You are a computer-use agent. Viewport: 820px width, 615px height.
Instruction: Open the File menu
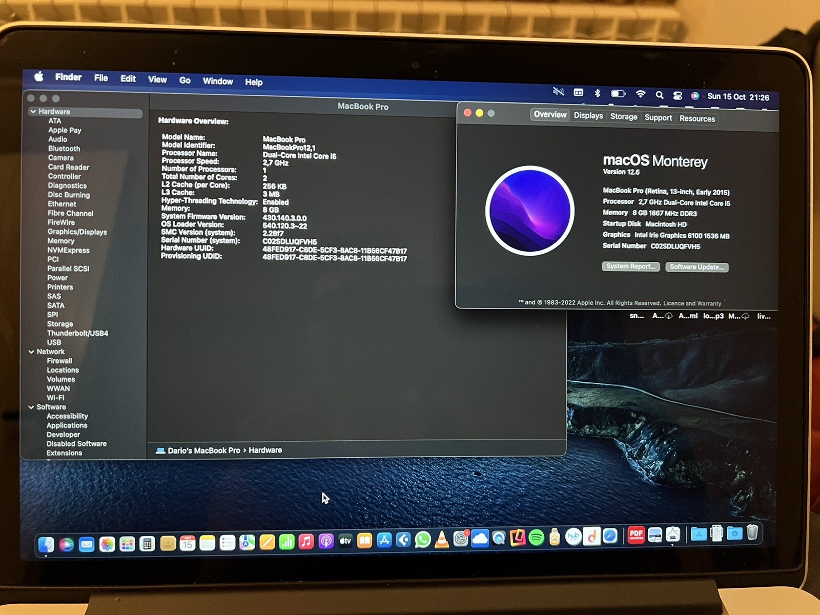(x=101, y=78)
